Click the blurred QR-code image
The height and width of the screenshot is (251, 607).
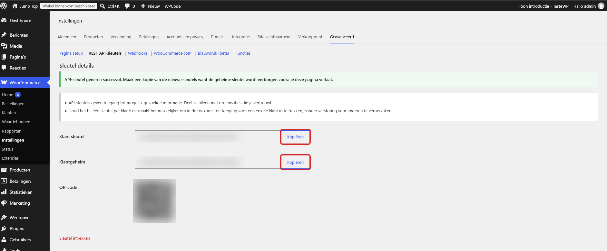coord(154,201)
